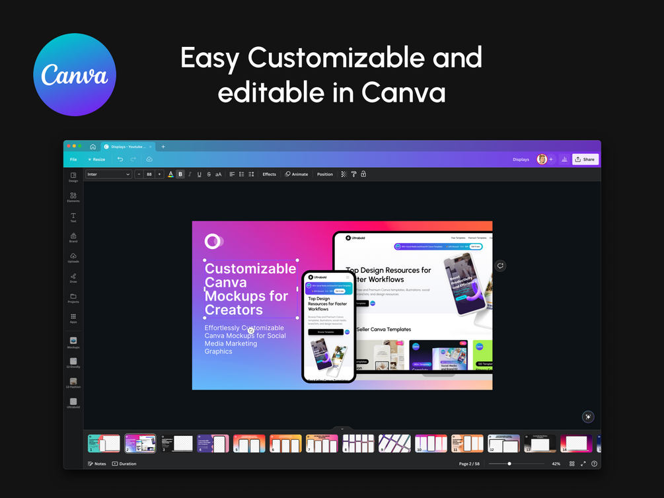Open the Inter font family dropdown

coord(109,174)
